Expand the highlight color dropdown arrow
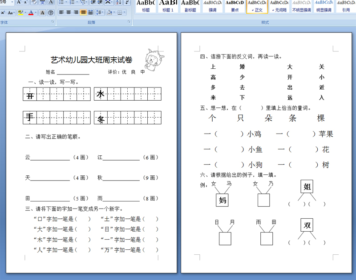 coord(25,13)
